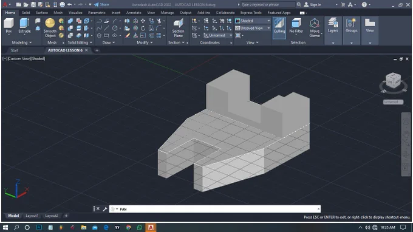The height and width of the screenshot is (232, 413).
Task: Click the Solid Union icon
Action: click(x=70, y=21)
